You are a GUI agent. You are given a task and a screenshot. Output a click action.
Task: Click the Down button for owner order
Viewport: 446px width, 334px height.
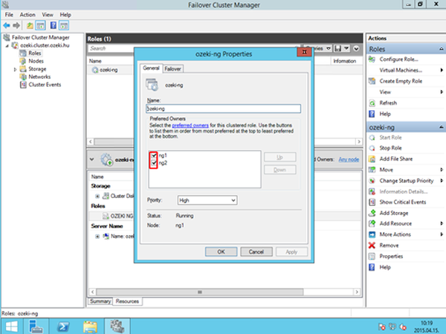(280, 170)
